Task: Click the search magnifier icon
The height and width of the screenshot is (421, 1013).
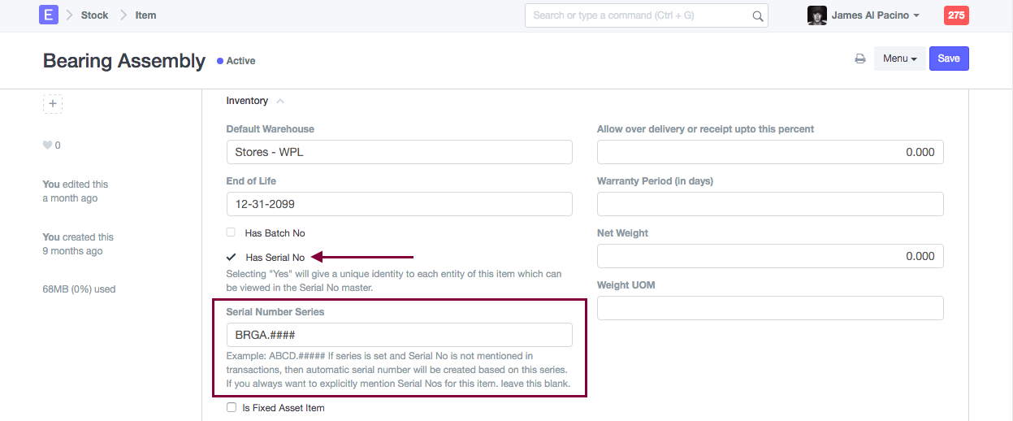Action: (757, 15)
